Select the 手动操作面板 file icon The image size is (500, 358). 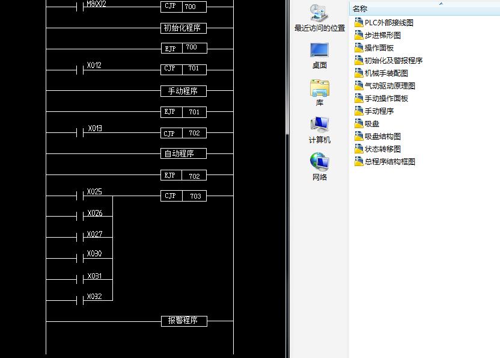[359, 98]
